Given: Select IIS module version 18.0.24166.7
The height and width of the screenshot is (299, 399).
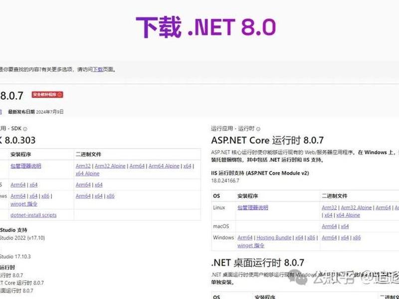Looking at the screenshot, I should click(x=225, y=181).
